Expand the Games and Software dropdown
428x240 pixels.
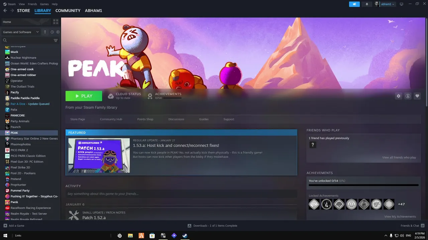[20, 32]
